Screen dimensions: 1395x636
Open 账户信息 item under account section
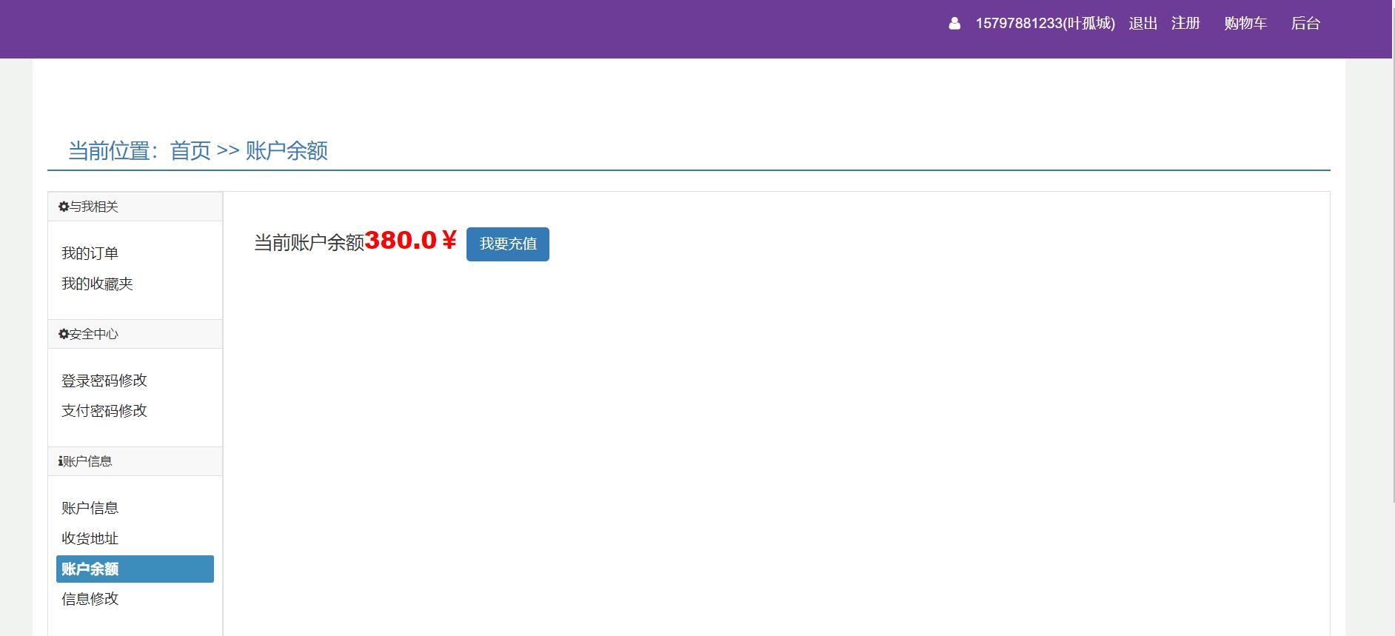[90, 508]
